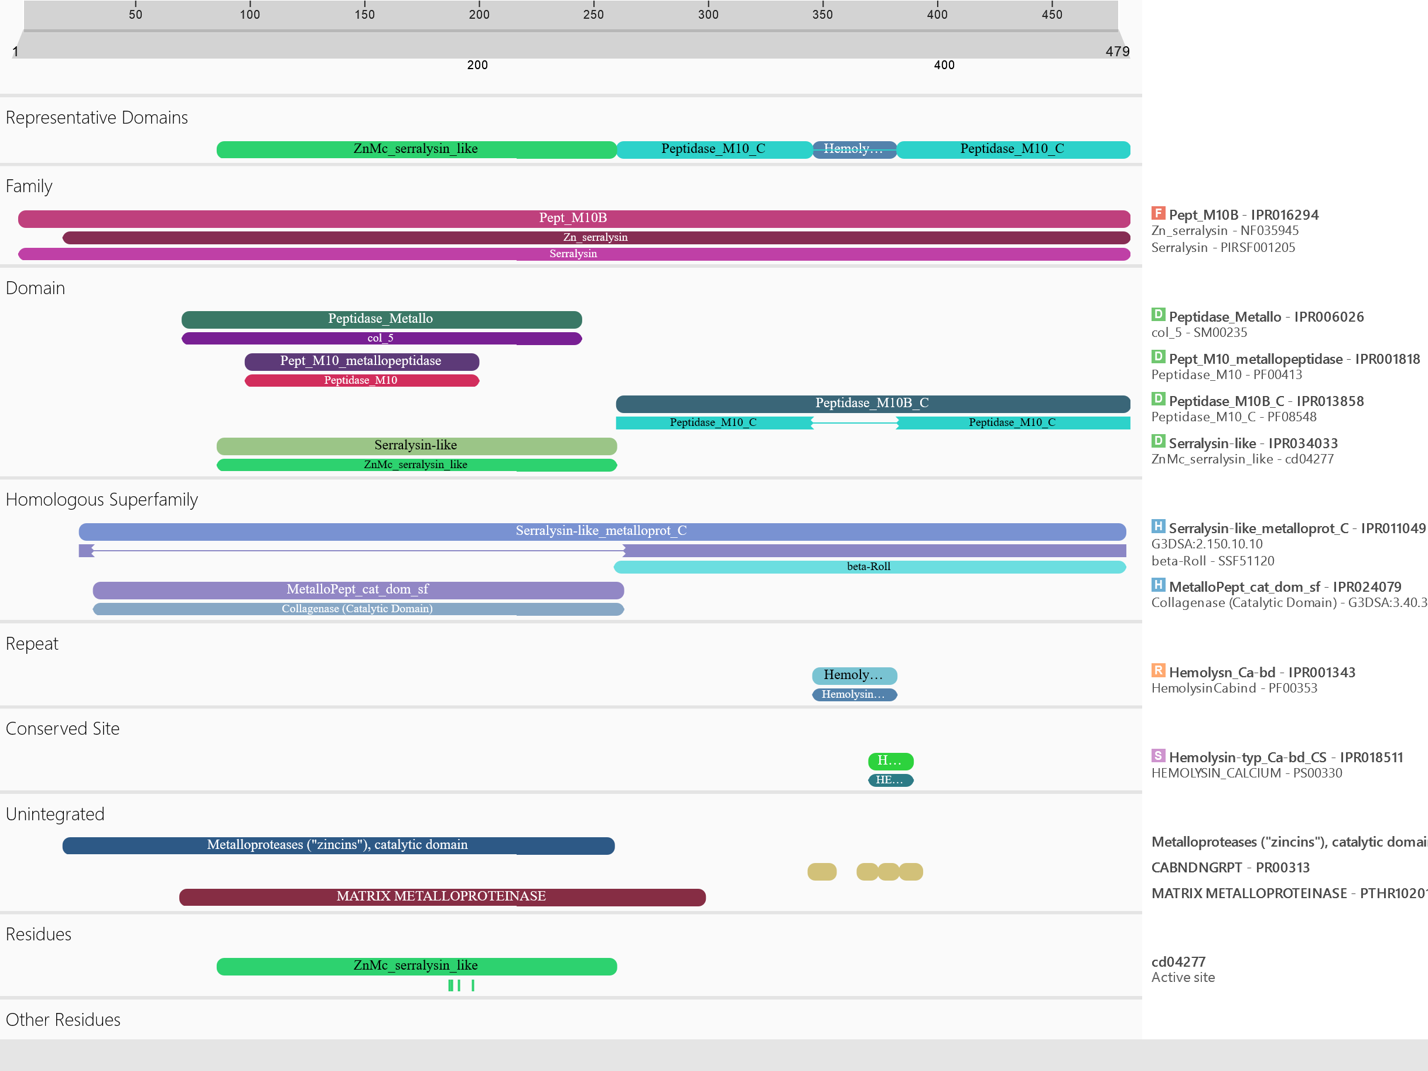Click the ZnMc_serralysin_like bar in Residues

pyautogui.click(x=416, y=966)
